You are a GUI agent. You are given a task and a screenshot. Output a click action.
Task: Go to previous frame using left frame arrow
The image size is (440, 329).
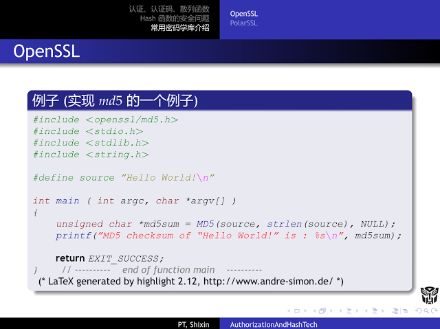pyautogui.click(x=315, y=310)
